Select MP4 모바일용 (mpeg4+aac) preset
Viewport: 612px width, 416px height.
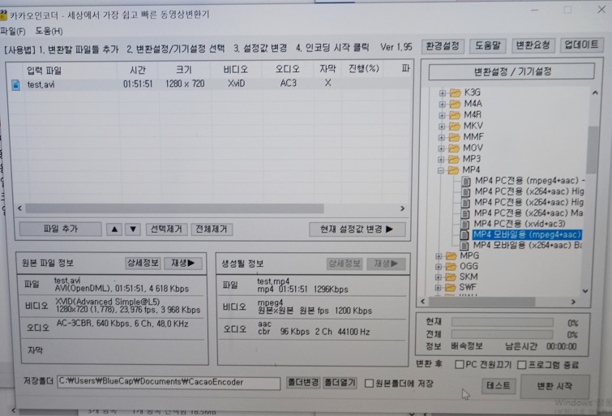[527, 234]
